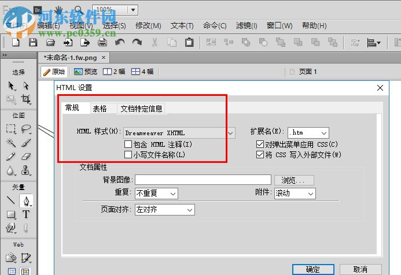Click the Open folder icon

50,42
